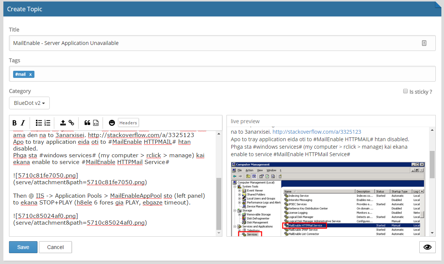Click the editor scrollbar down arrow
The height and width of the screenshot is (264, 444).
click(219, 233)
